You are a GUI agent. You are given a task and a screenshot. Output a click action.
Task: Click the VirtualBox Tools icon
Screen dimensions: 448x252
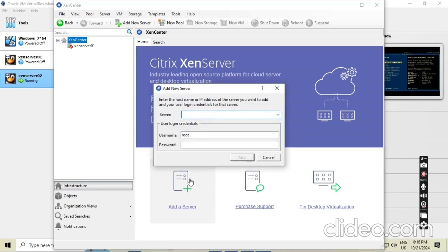click(x=11, y=23)
